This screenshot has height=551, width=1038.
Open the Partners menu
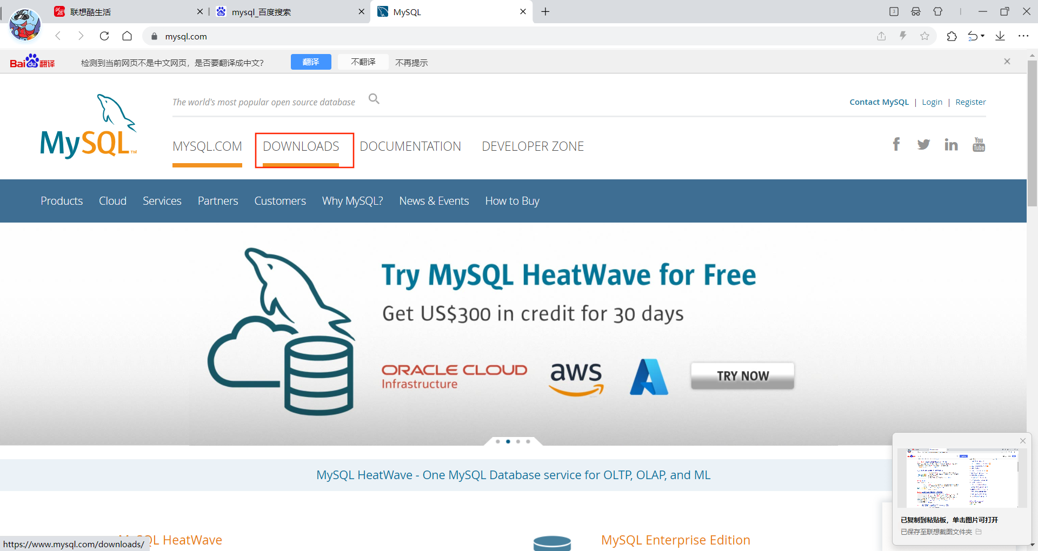click(218, 201)
